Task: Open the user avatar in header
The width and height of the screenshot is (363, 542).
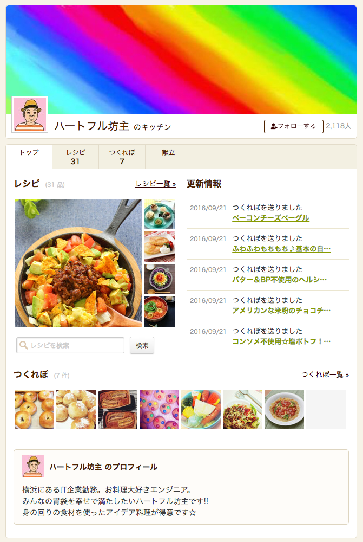Action: coord(30,114)
